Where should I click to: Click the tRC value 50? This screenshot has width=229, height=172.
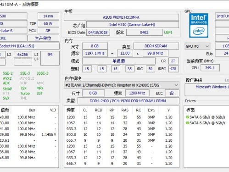tap(150, 69)
